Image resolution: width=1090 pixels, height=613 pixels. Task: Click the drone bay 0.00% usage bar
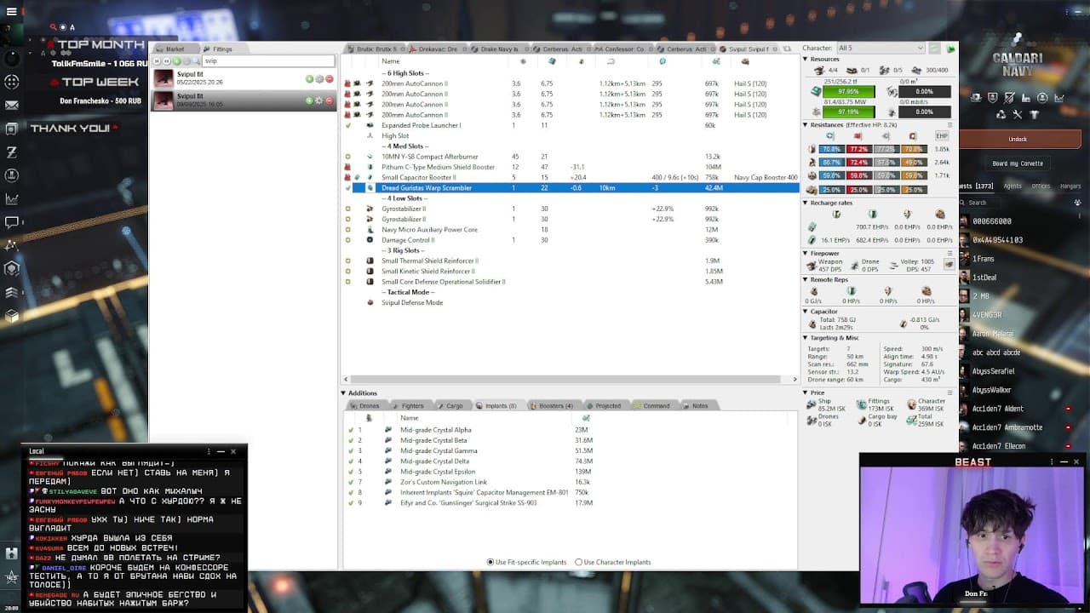pyautogui.click(x=923, y=91)
